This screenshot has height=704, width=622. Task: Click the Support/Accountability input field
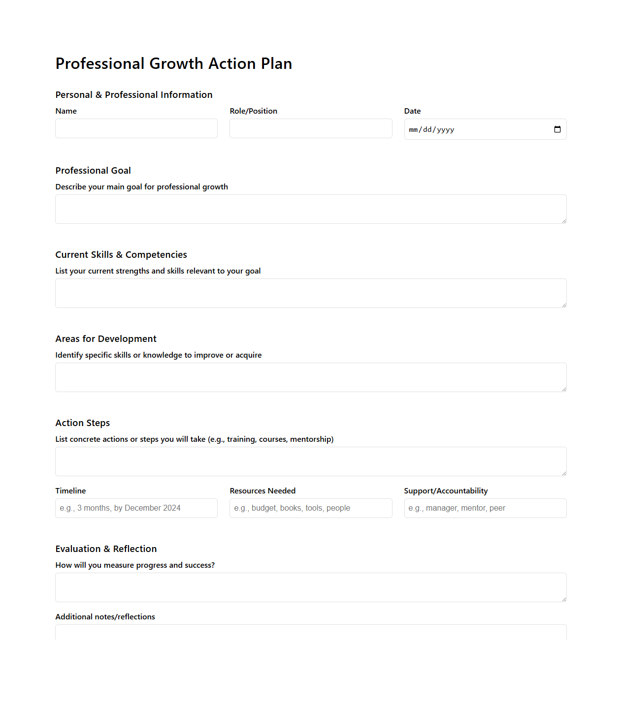[485, 508]
